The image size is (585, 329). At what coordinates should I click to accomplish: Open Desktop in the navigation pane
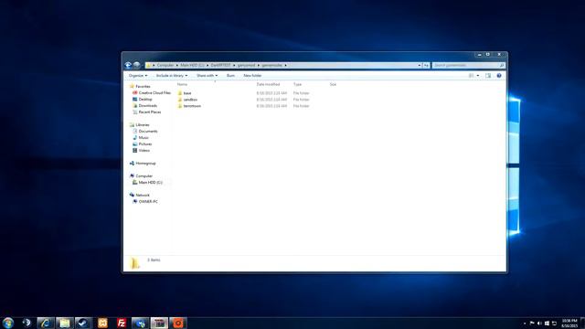point(145,100)
